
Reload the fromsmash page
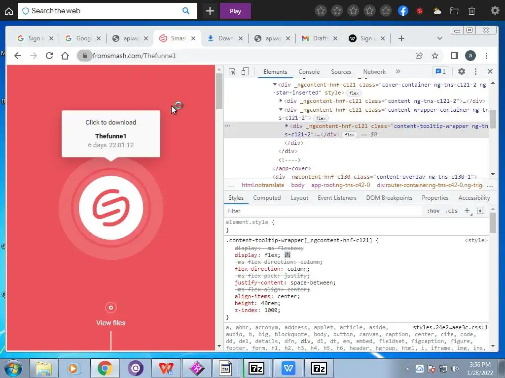(x=49, y=56)
